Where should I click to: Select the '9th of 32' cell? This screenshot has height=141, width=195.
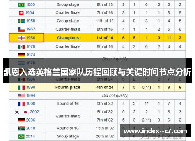105,104
